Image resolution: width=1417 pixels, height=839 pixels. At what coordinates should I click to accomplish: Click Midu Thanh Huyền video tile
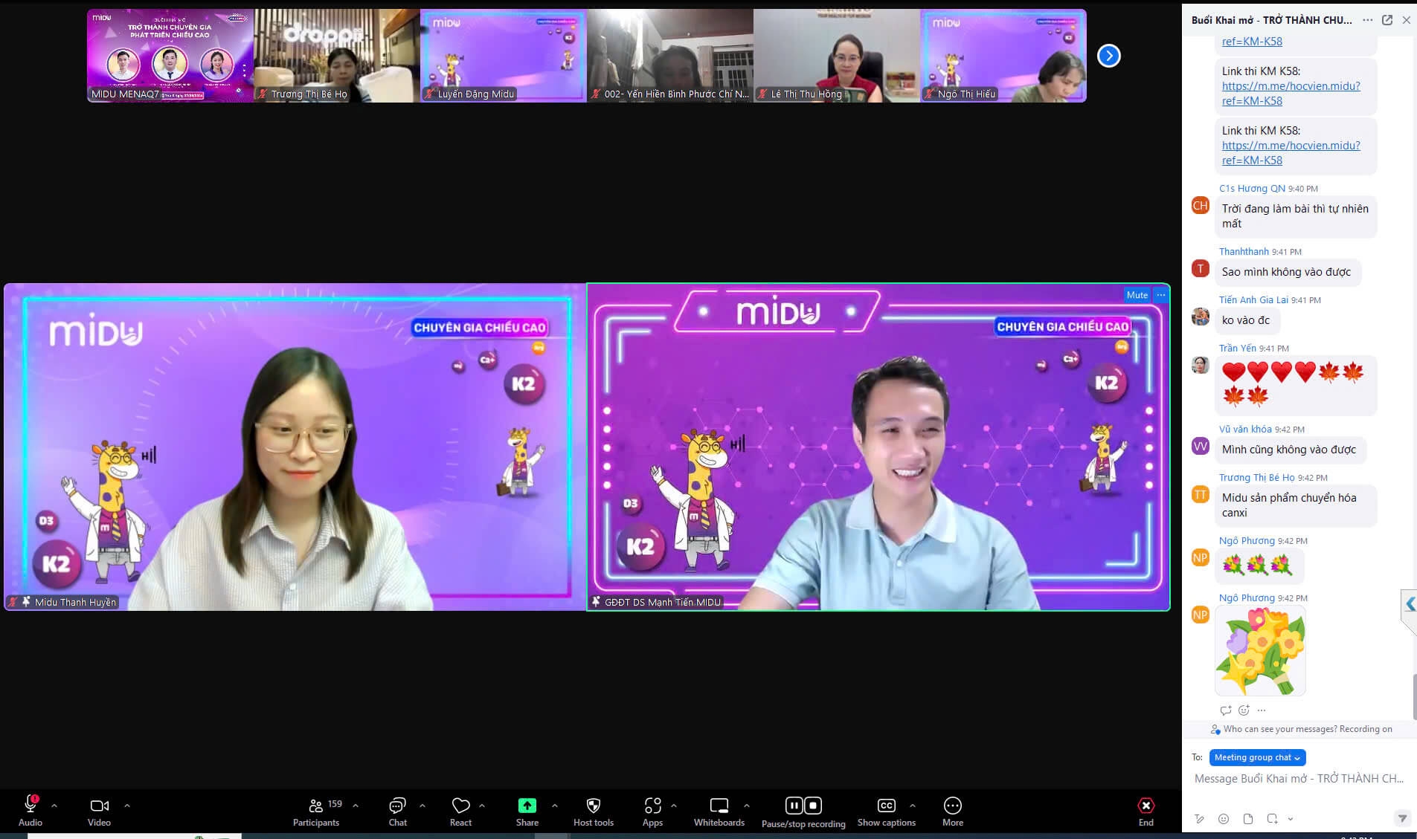point(295,447)
